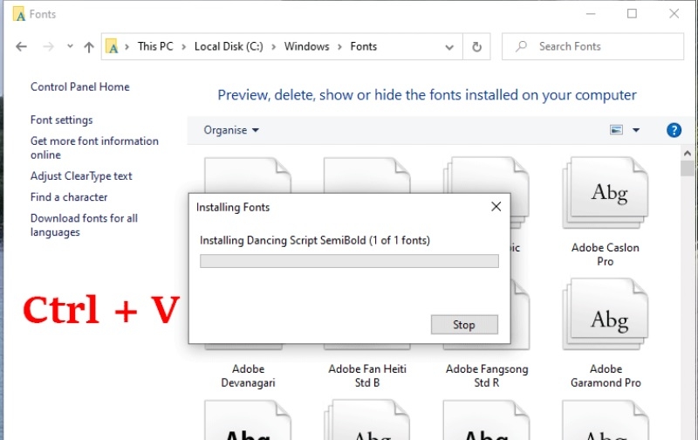Screen dimensions: 698x440
Task: Minimize the Fonts window
Action: click(591, 14)
